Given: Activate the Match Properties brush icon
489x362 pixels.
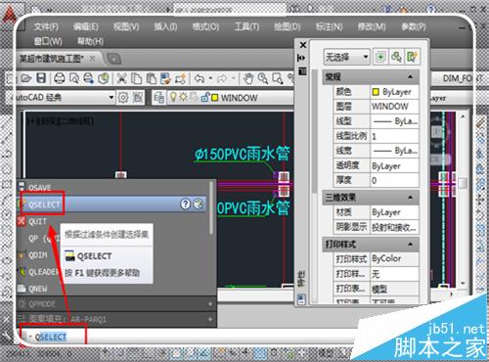Looking at the screenshot, I should pos(165,78).
